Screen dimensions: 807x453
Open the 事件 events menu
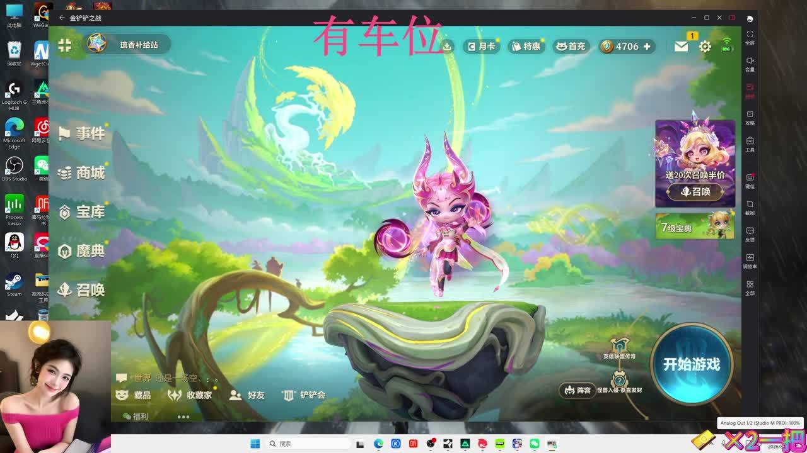[81, 133]
